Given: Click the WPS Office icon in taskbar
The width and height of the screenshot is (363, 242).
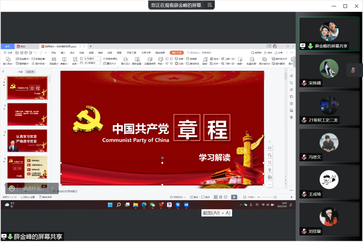Looking at the screenshot, I should coord(161,205).
